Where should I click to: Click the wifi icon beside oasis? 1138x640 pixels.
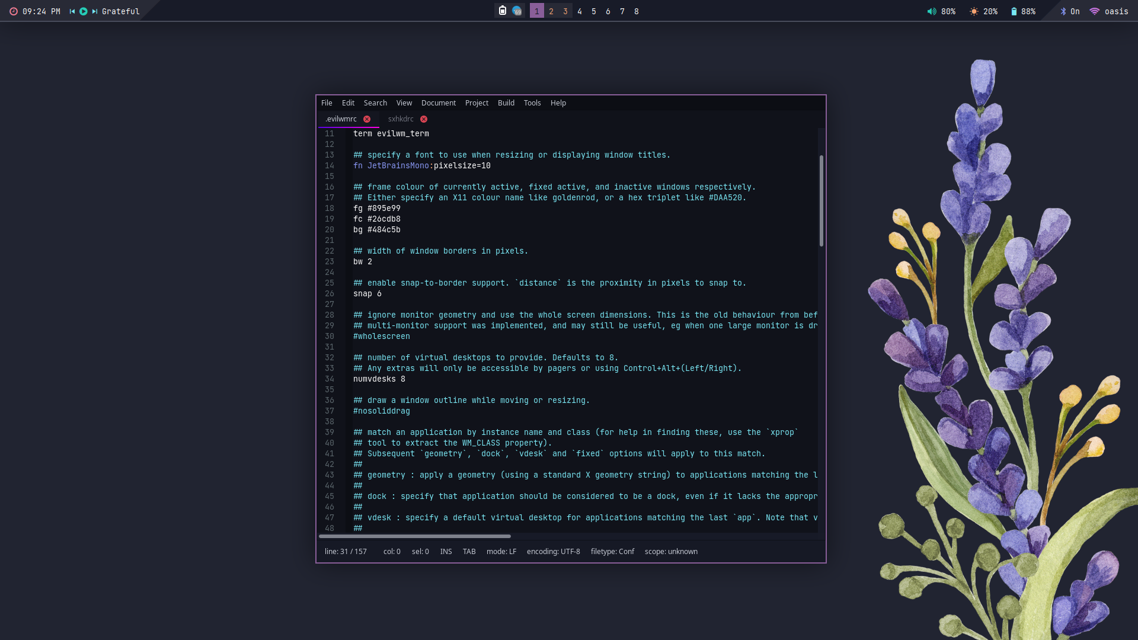1095,11
